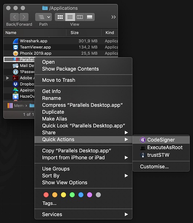Screen dimensions: 193x223
Task: Show more toolbar items chevron
Action: click(x=114, y=17)
